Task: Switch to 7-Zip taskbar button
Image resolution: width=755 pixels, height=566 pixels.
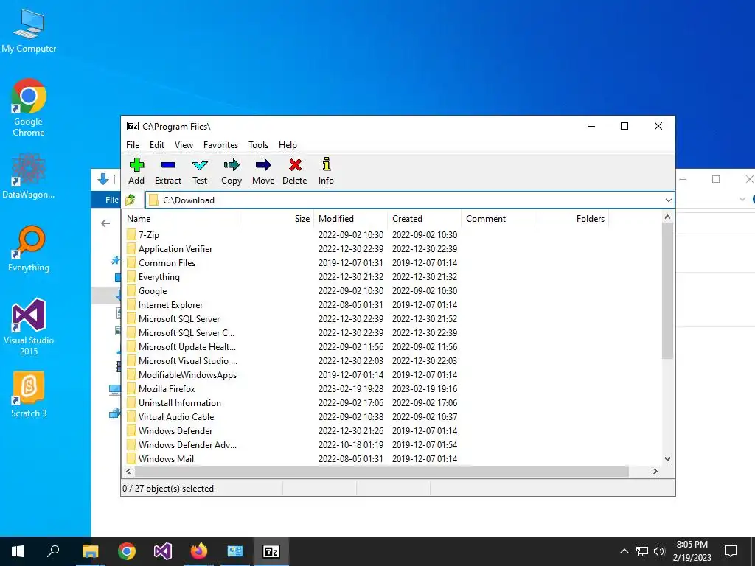Action: [271, 551]
